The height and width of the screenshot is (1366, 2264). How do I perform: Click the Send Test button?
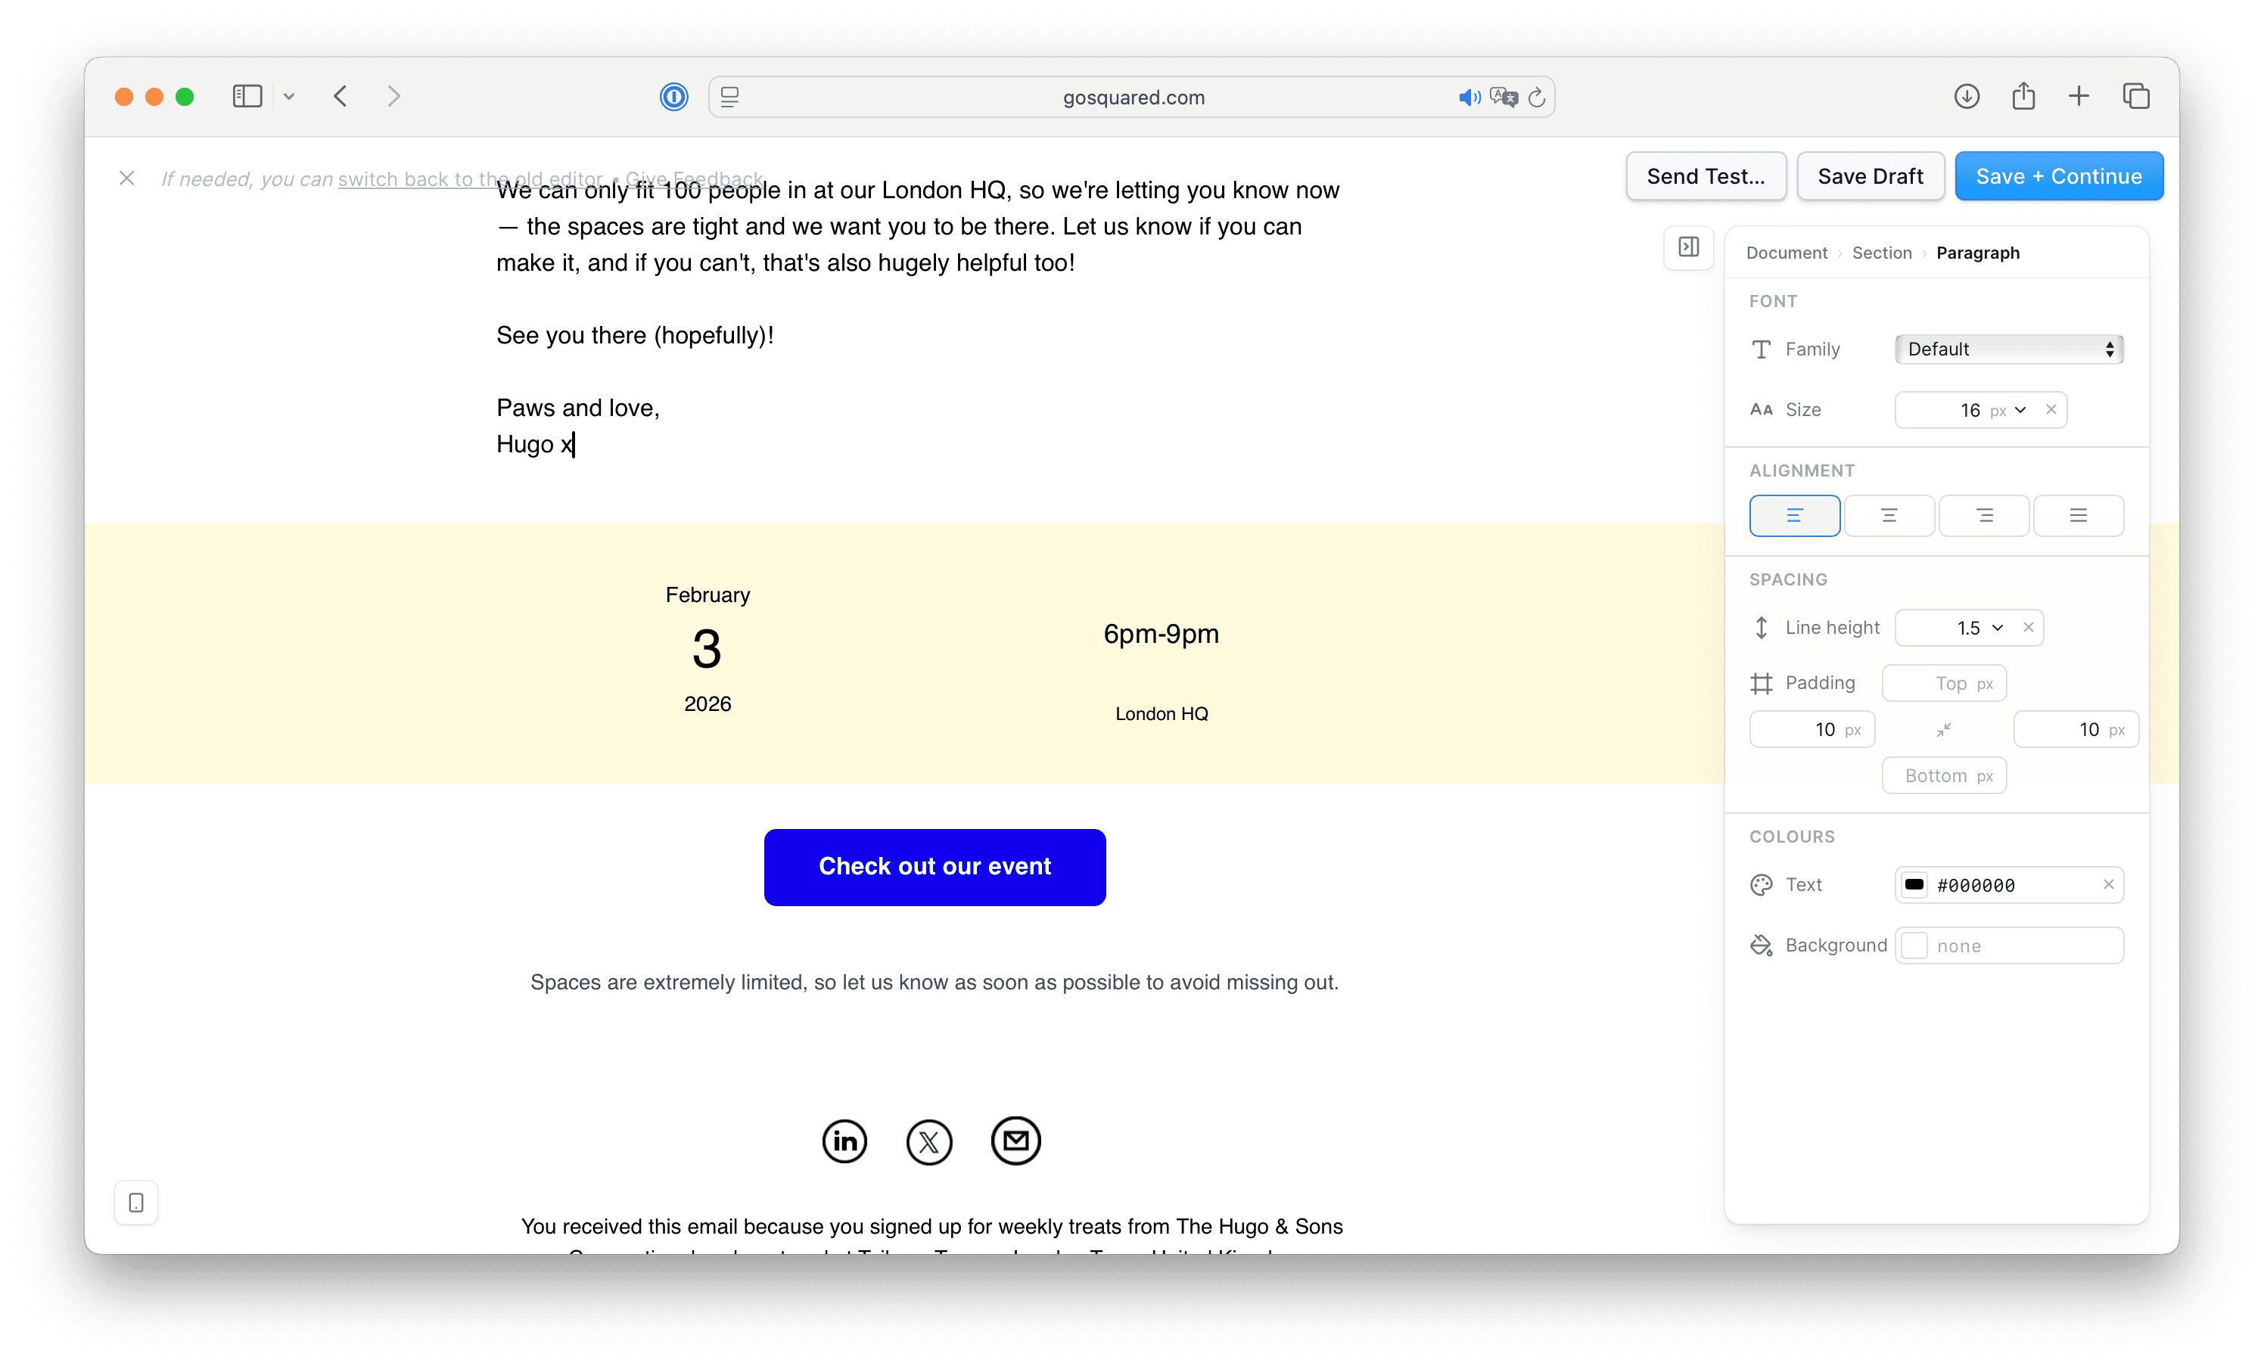point(1706,176)
